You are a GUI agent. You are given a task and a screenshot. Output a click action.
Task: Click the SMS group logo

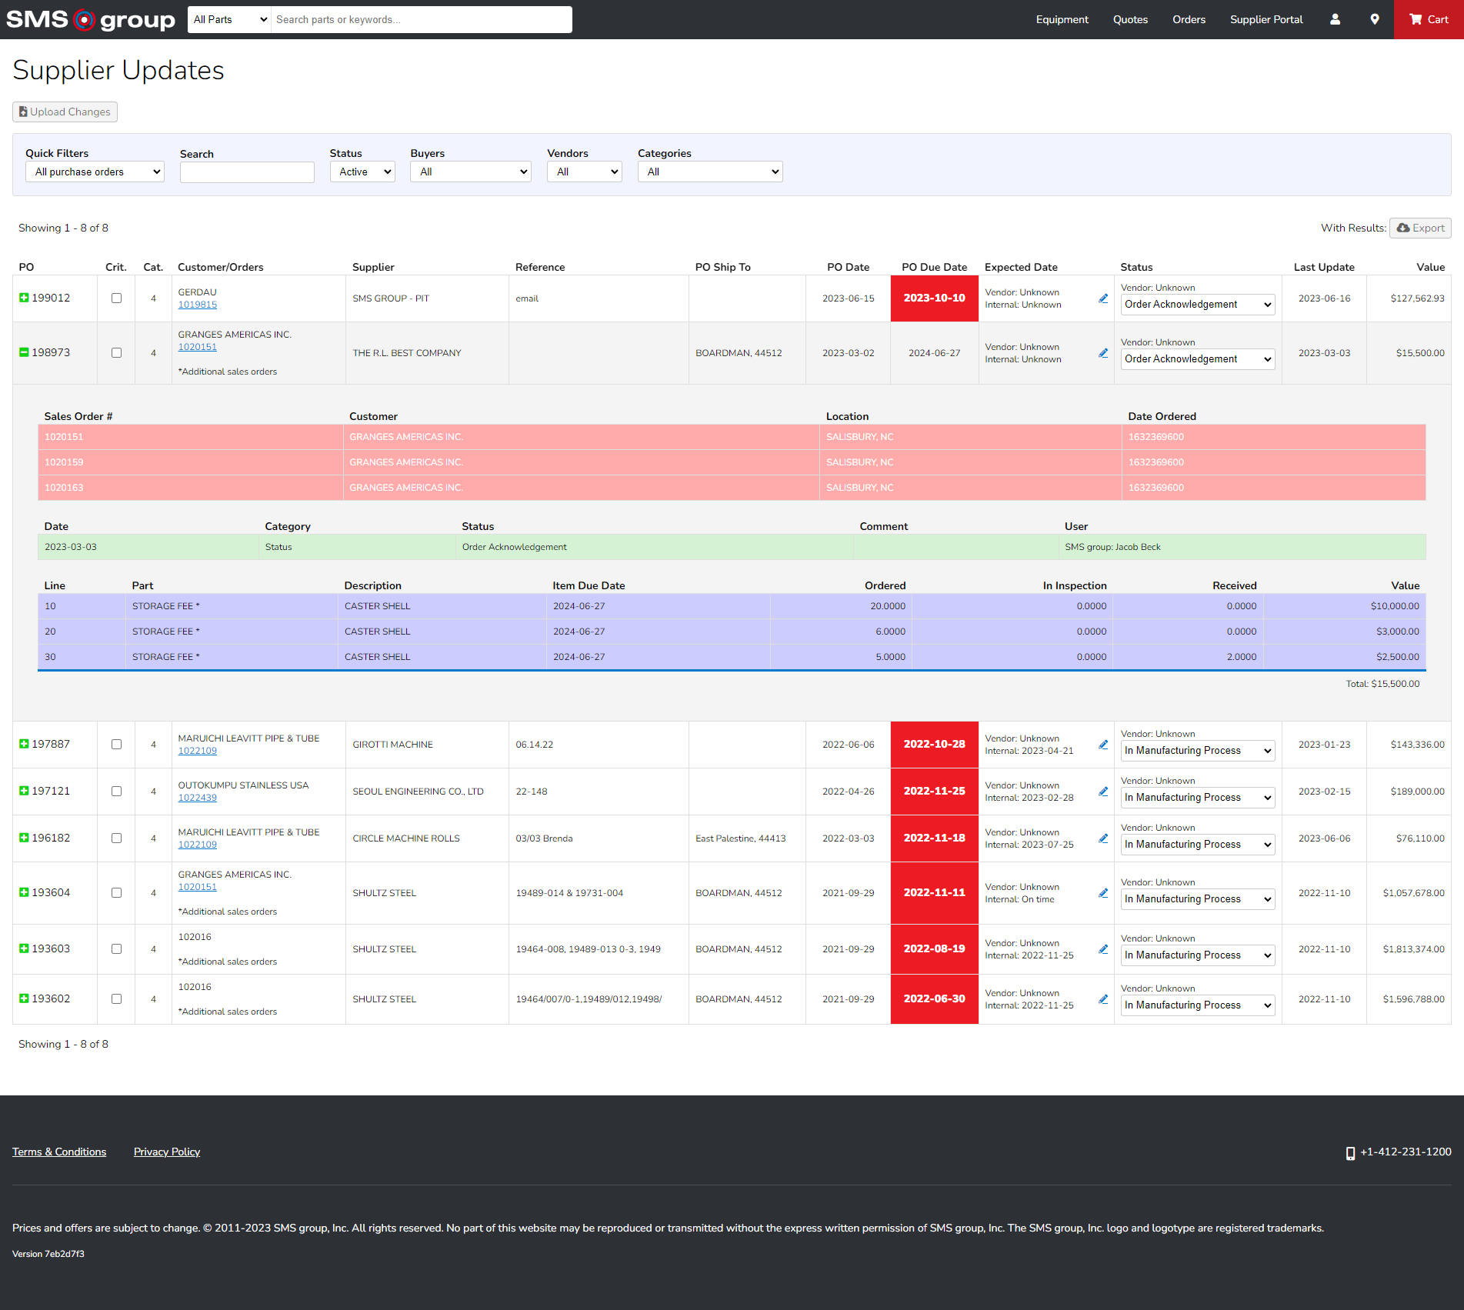click(91, 19)
